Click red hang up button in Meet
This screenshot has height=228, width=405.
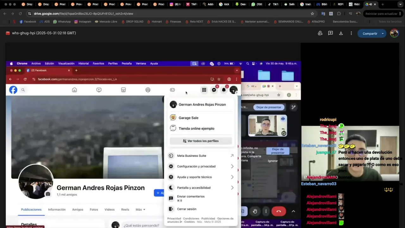pos(278,211)
